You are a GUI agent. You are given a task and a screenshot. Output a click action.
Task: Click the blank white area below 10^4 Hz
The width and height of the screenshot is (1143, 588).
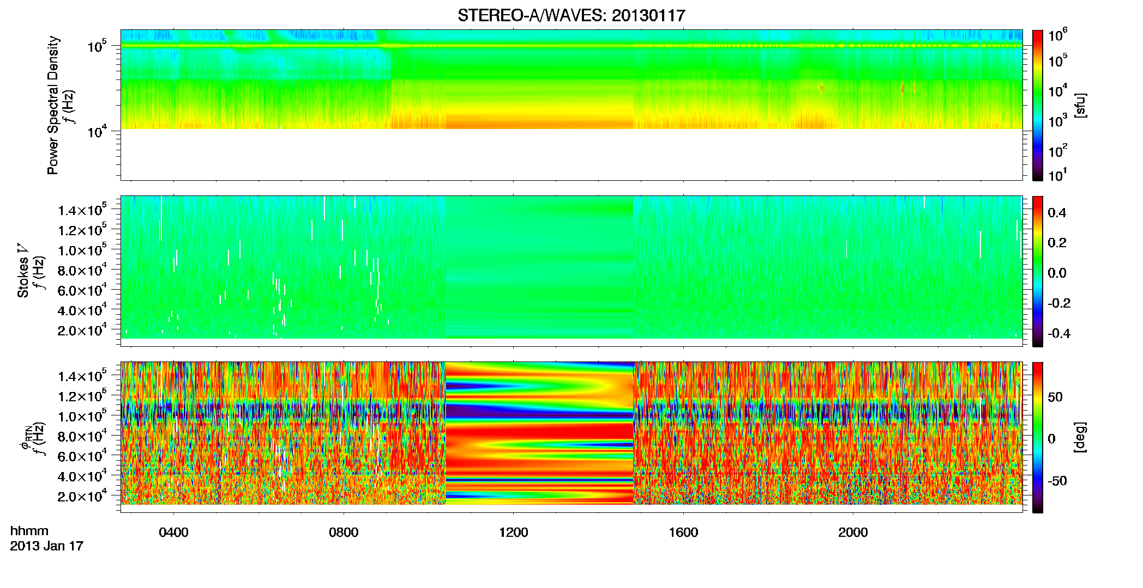click(x=571, y=155)
